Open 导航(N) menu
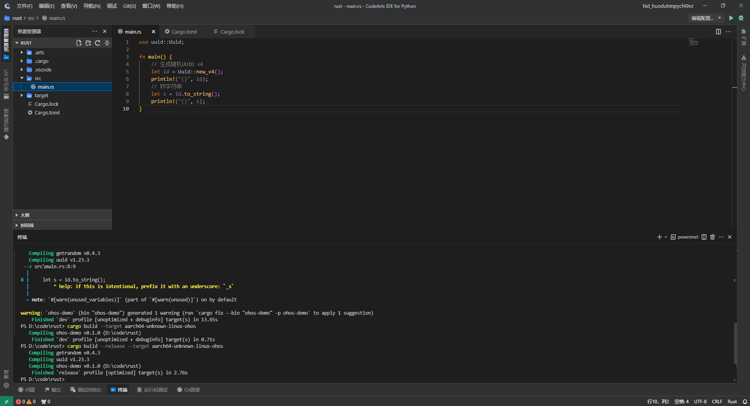 92,6
